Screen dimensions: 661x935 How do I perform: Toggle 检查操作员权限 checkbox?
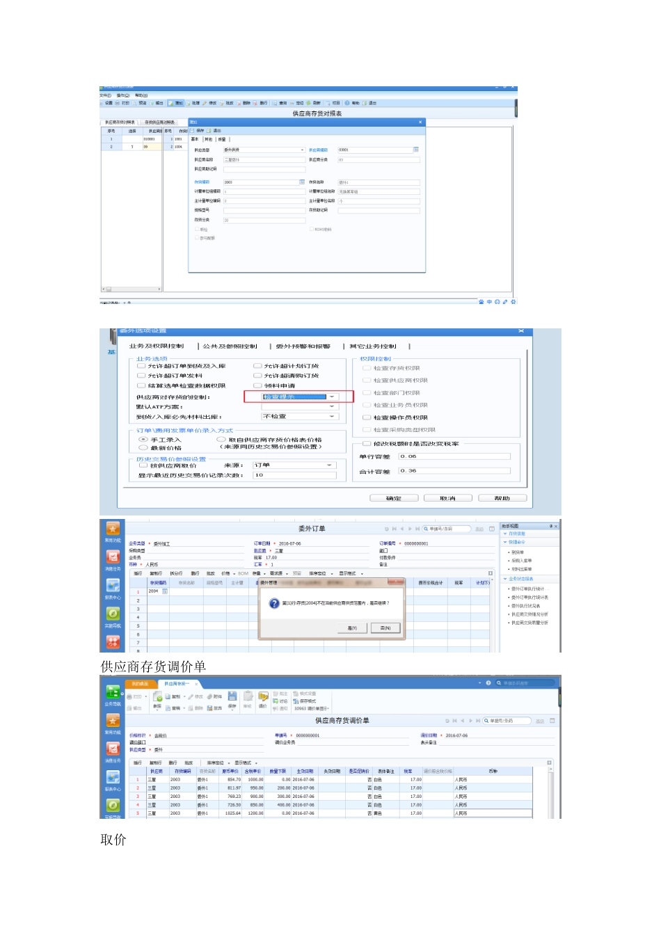[367, 418]
